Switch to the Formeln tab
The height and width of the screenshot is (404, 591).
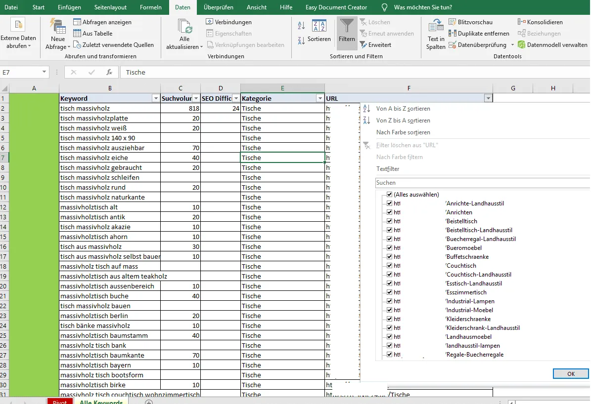coord(151,7)
